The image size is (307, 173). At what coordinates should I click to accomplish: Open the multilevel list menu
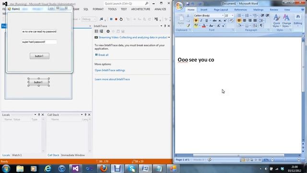255,15
